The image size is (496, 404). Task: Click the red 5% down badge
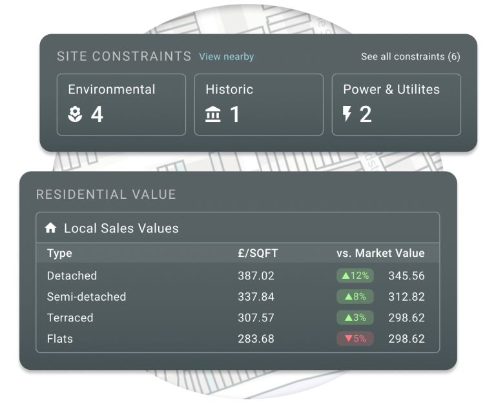point(355,339)
